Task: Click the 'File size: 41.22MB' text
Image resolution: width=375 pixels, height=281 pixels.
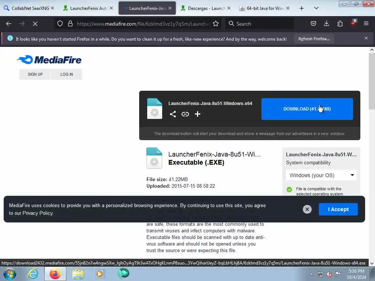Action: (x=167, y=179)
